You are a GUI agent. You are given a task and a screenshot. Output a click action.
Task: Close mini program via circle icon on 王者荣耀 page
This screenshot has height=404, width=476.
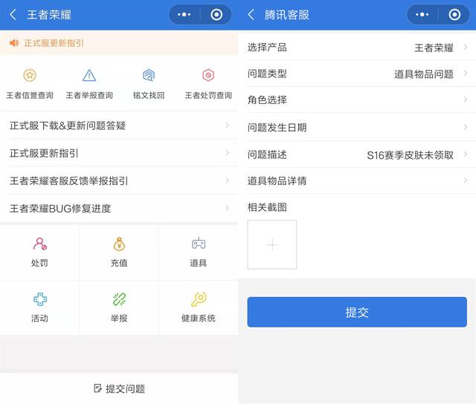pos(216,15)
